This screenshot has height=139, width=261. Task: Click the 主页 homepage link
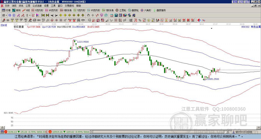click(x=247, y=2)
